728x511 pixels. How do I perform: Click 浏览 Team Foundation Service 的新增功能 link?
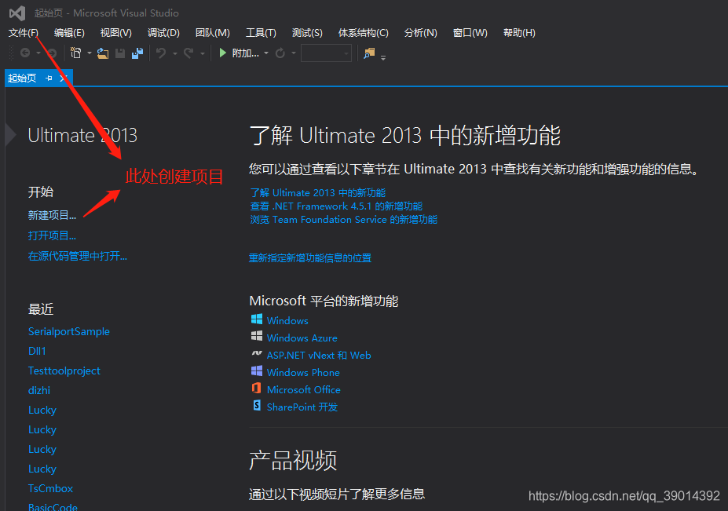(x=344, y=220)
